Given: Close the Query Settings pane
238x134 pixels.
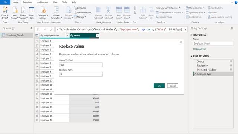Looking at the screenshot, I should pos(232,28).
